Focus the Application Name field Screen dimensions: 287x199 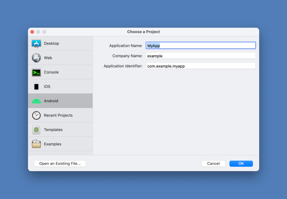tap(201, 45)
